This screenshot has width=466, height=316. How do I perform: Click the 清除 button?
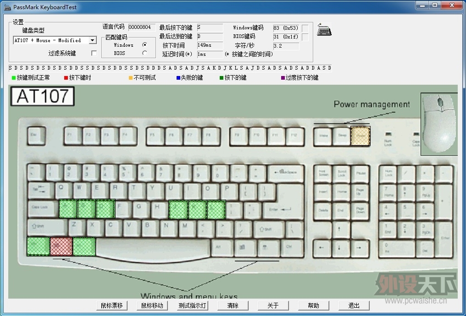[233, 305]
